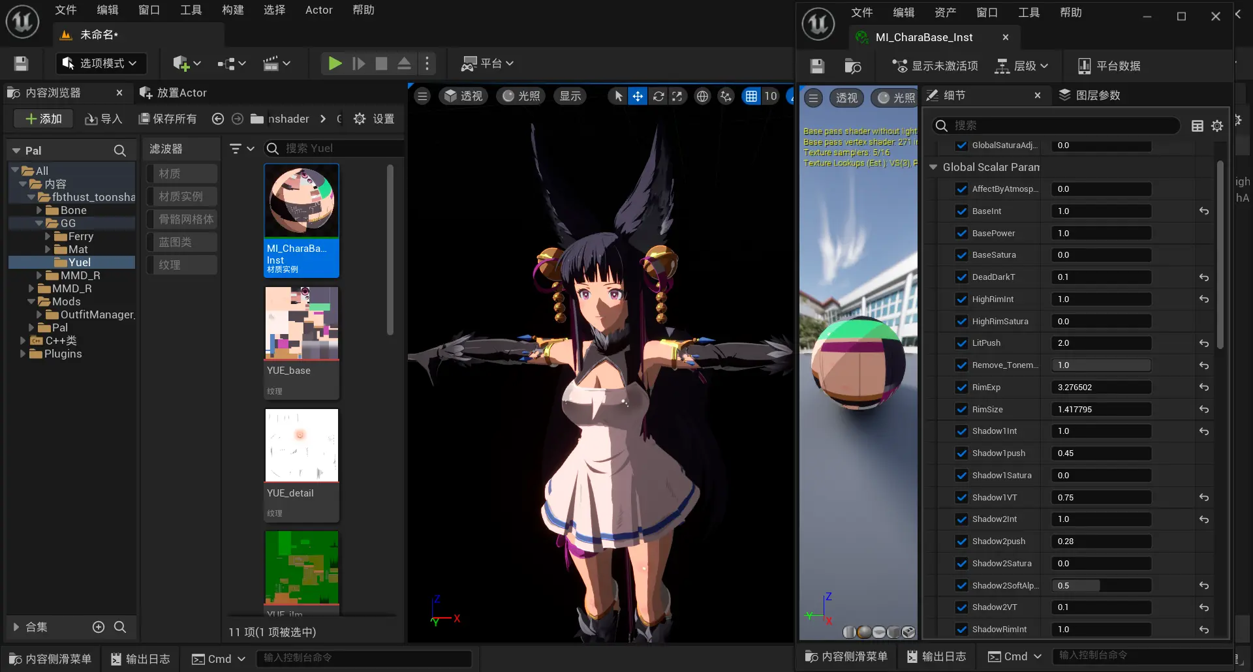Viewport: 1253px width, 672px height.
Task: Switch to the Layer Parameters tab
Action: [1089, 95]
